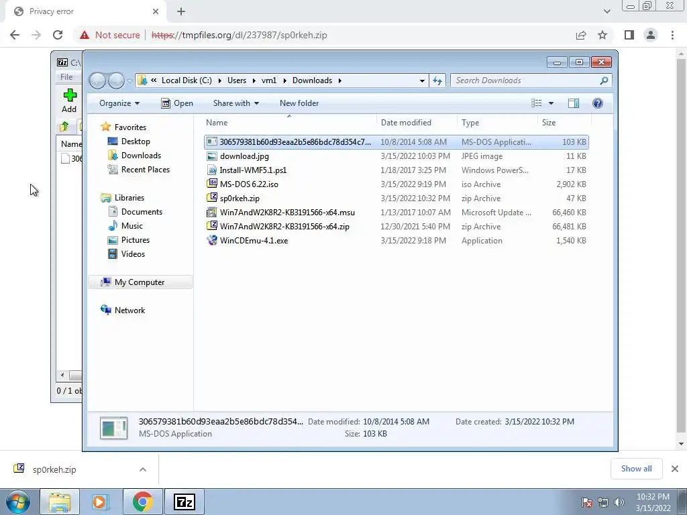Open the Music library

[x=131, y=226]
